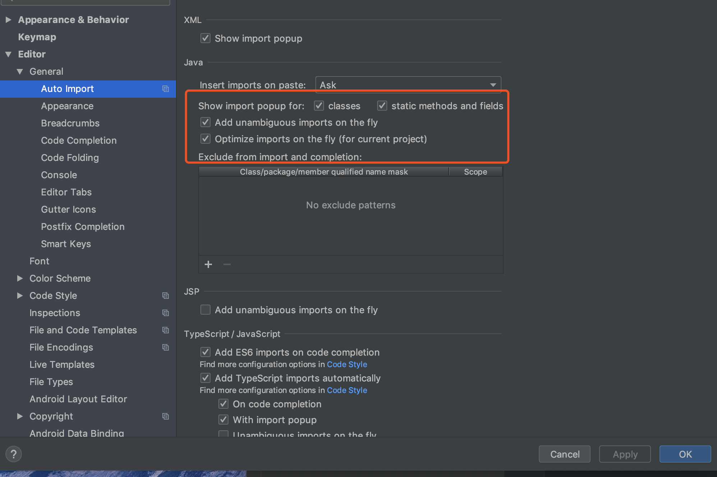Follow first Code Style link

pos(347,364)
